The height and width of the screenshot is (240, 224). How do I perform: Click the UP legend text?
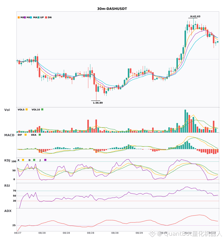pos(42,17)
